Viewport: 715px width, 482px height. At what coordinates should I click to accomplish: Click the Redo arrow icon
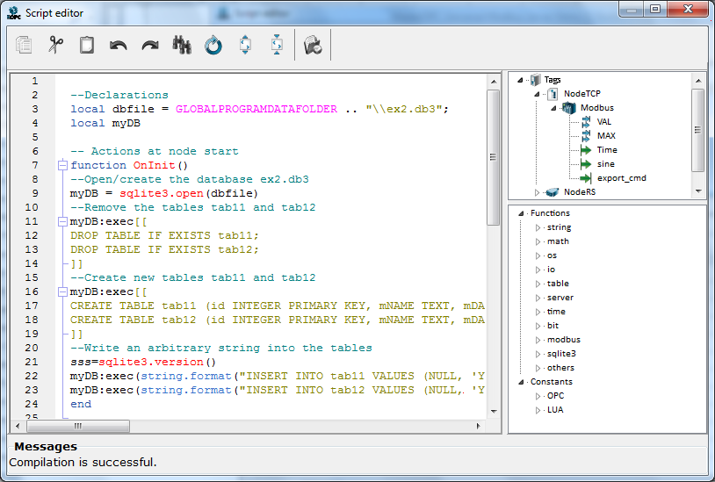[x=150, y=45]
